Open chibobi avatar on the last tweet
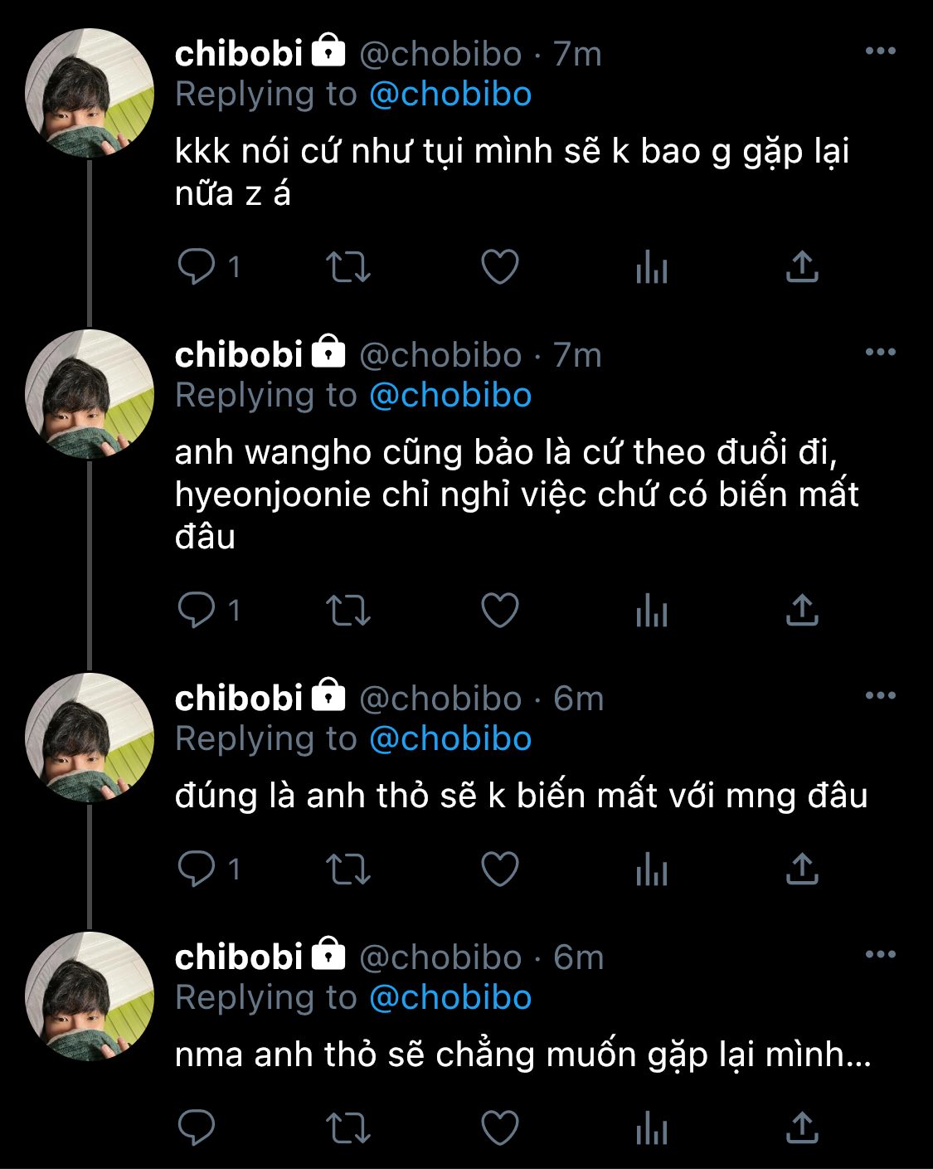933x1169 pixels. (x=90, y=996)
